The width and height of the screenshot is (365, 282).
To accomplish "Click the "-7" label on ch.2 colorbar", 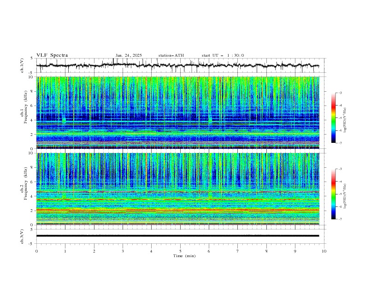I will pos(340,219).
